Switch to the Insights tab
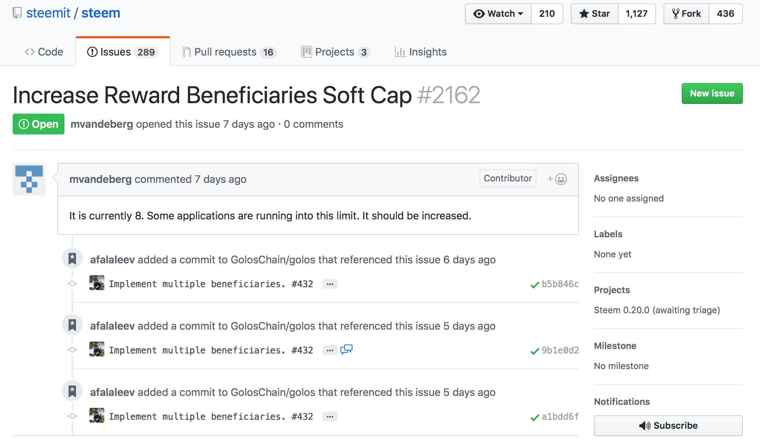This screenshot has width=760, height=441. pyautogui.click(x=421, y=52)
